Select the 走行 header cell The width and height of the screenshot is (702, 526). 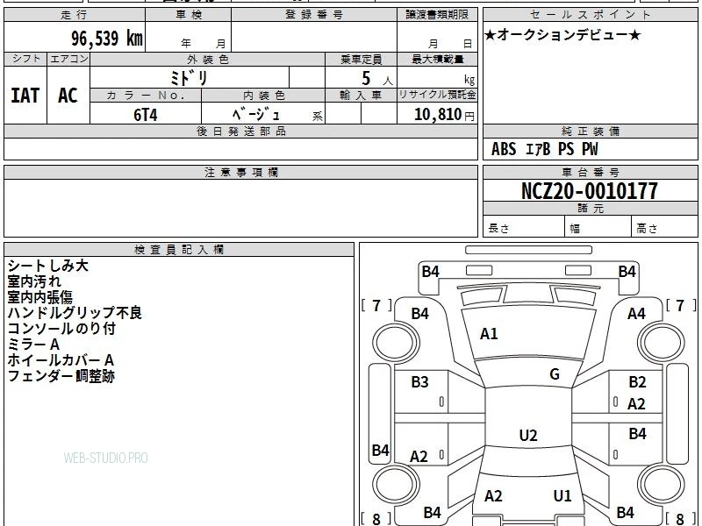click(x=75, y=15)
